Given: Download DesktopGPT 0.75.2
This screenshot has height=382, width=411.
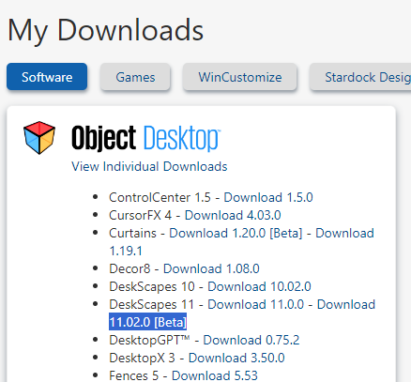Looking at the screenshot, I should pos(251,340).
